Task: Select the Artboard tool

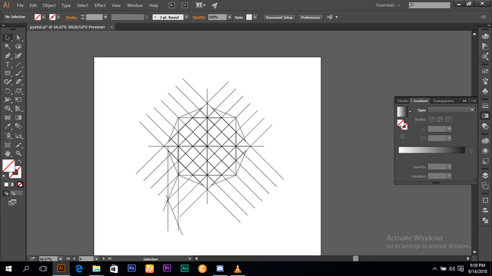Action: click(7, 145)
